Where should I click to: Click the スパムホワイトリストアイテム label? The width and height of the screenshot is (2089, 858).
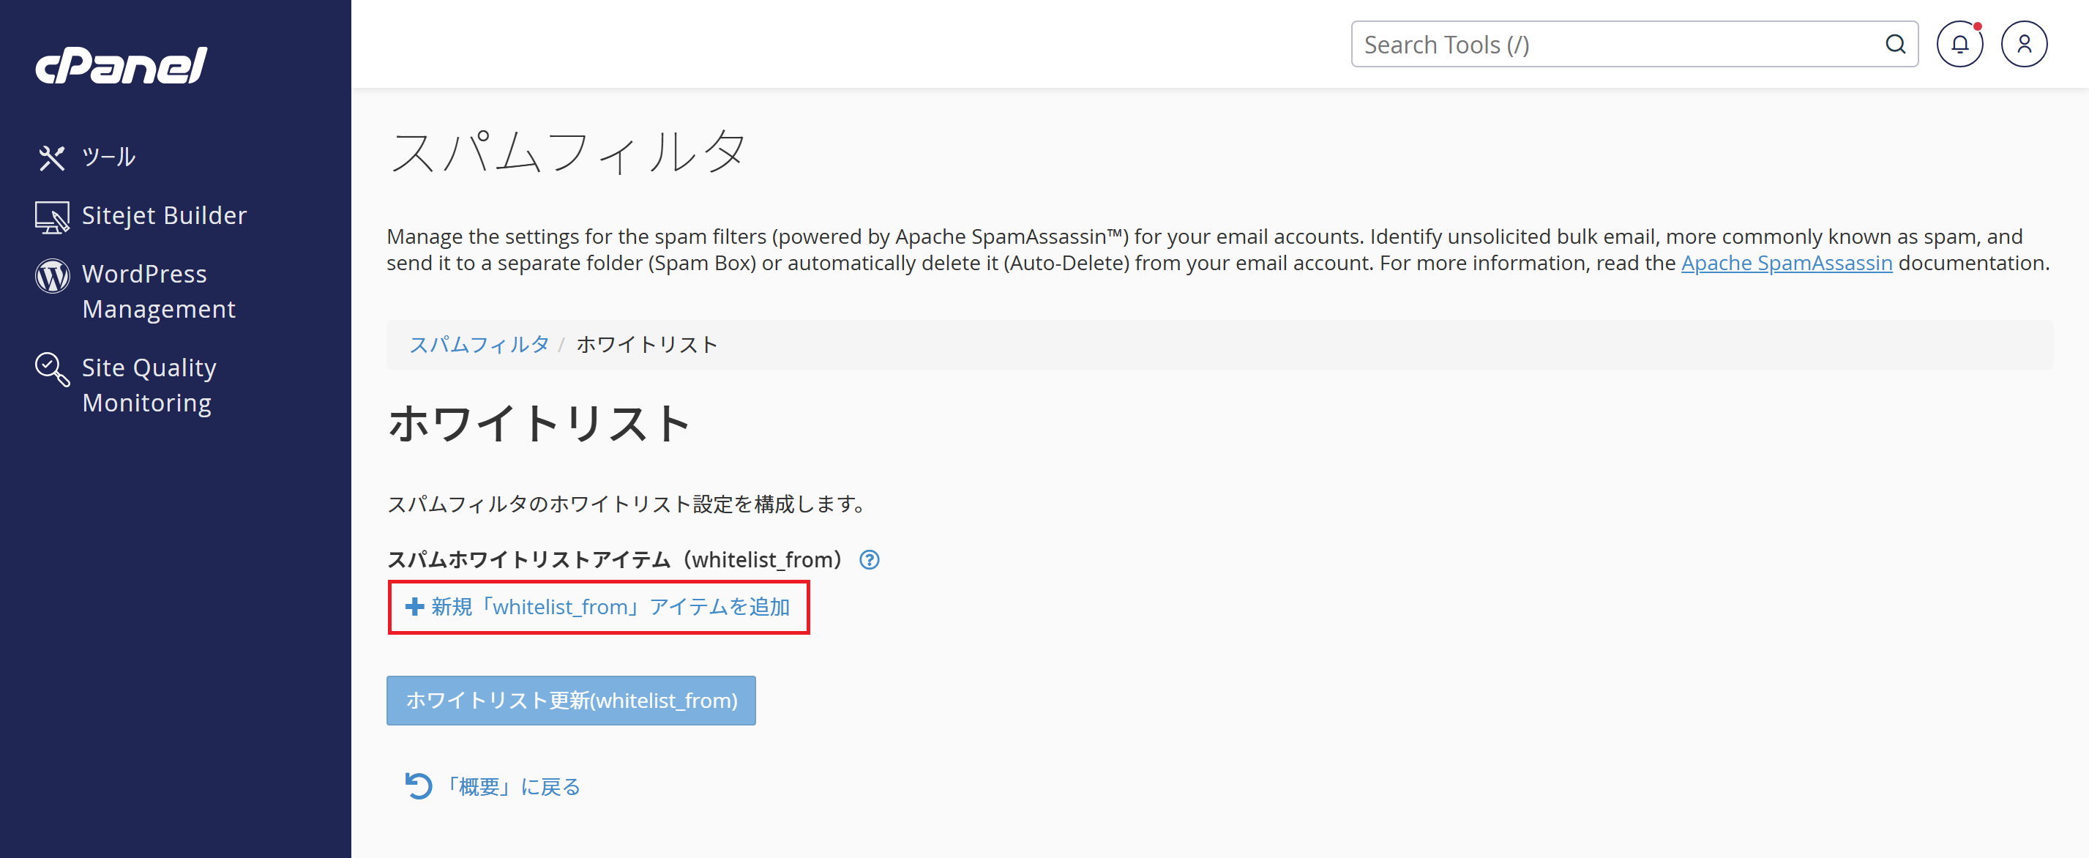tap(616, 559)
